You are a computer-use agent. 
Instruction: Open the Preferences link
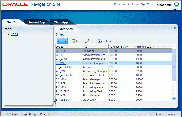[121, 4]
